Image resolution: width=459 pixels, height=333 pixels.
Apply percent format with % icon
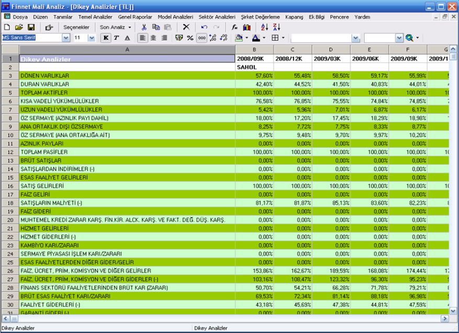(191, 38)
